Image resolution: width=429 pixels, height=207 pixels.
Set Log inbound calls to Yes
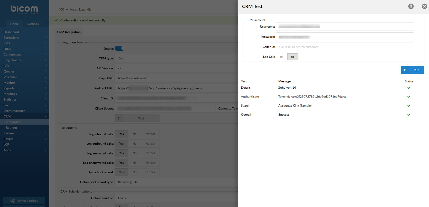(x=121, y=134)
